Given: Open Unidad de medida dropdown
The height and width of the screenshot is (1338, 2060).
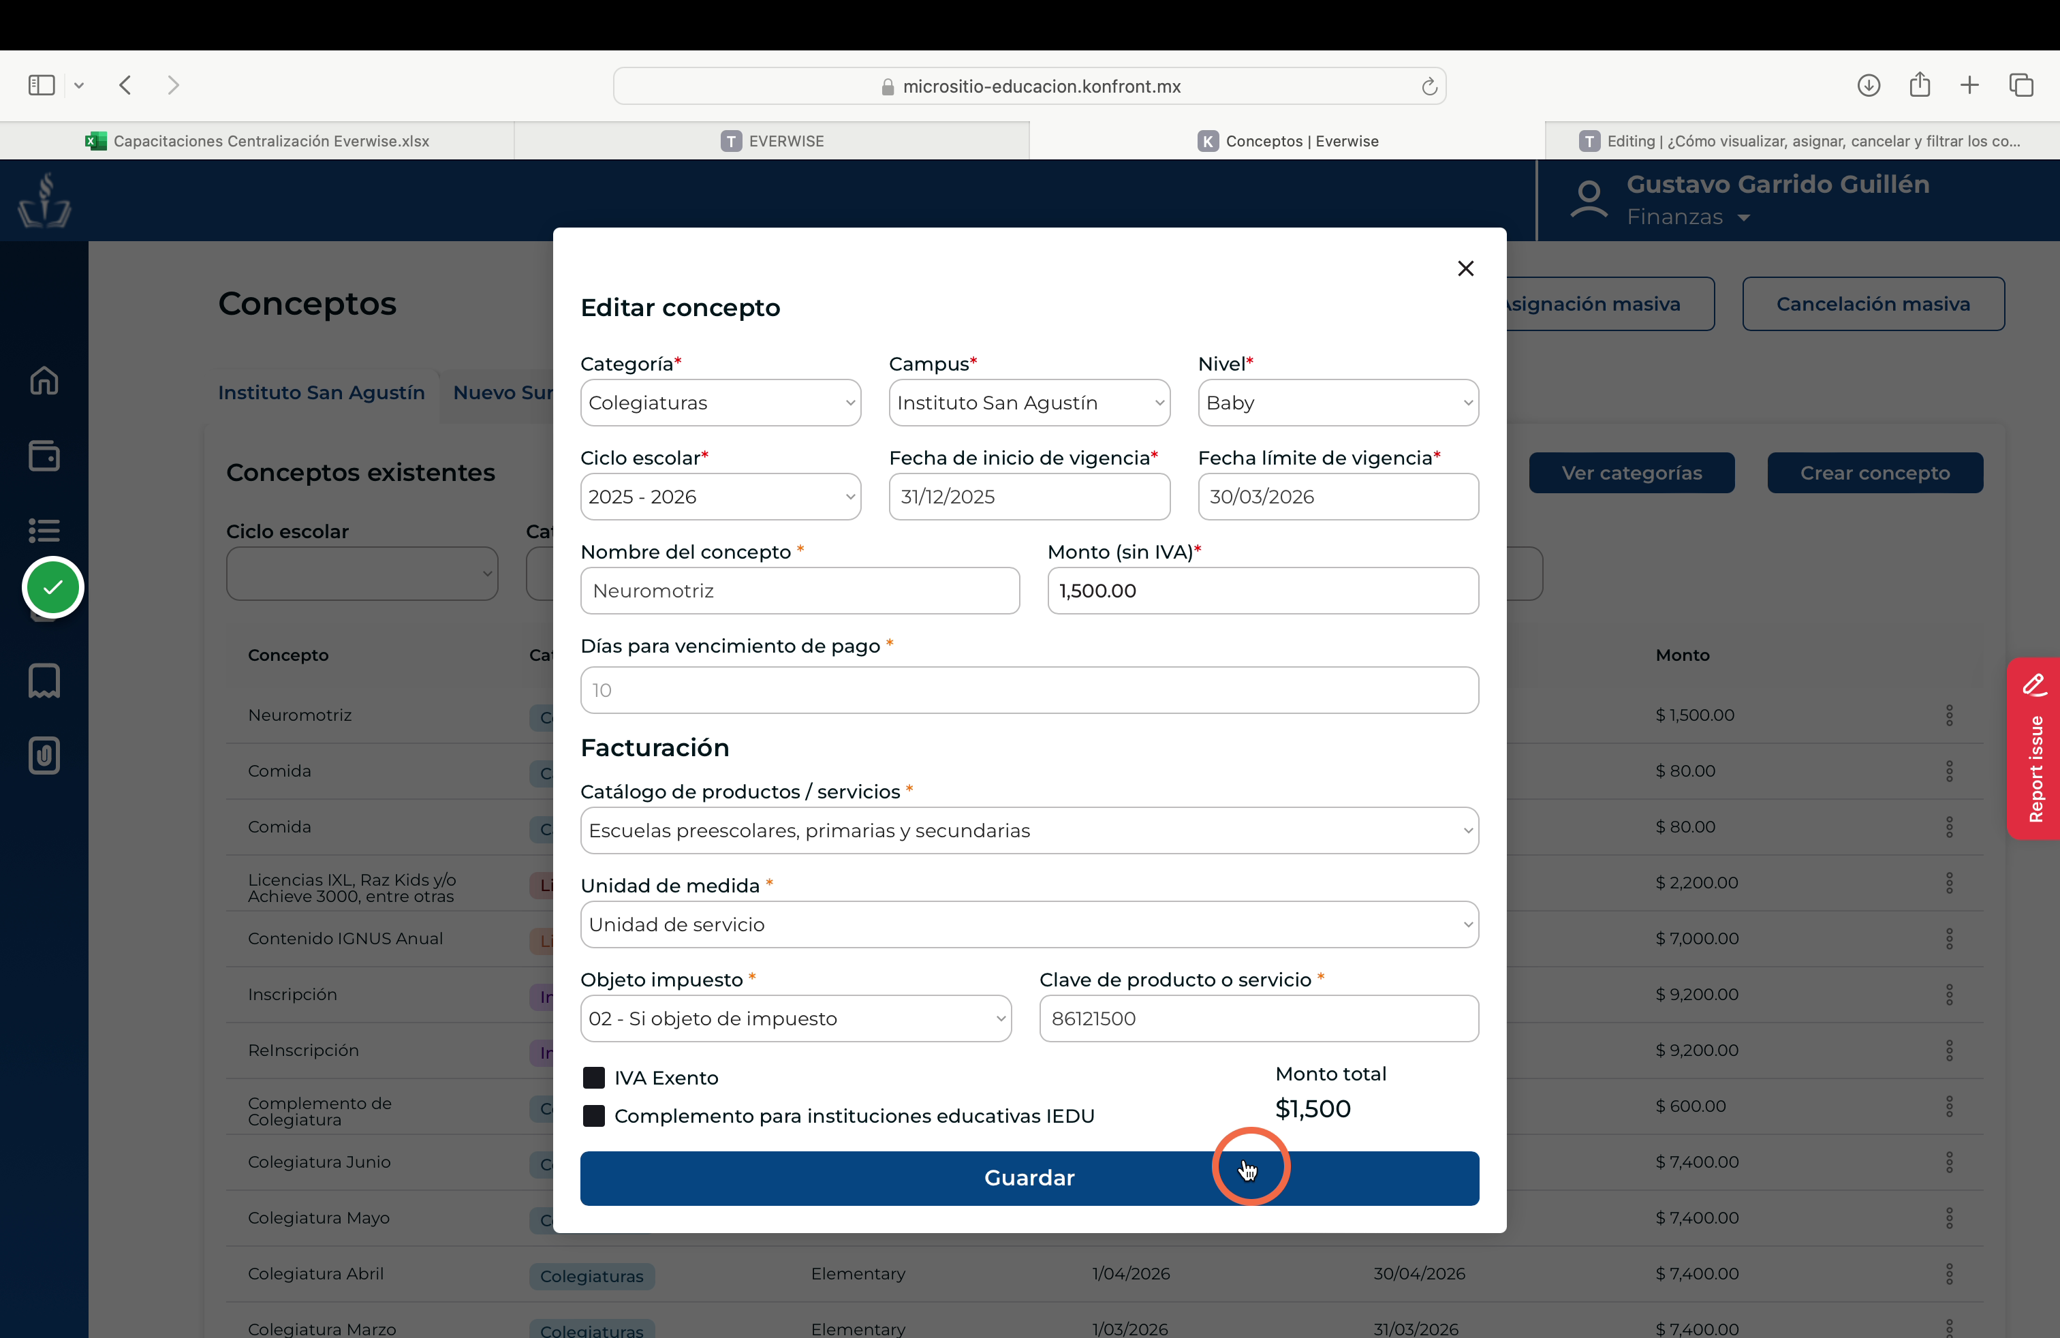Looking at the screenshot, I should coord(1029,924).
